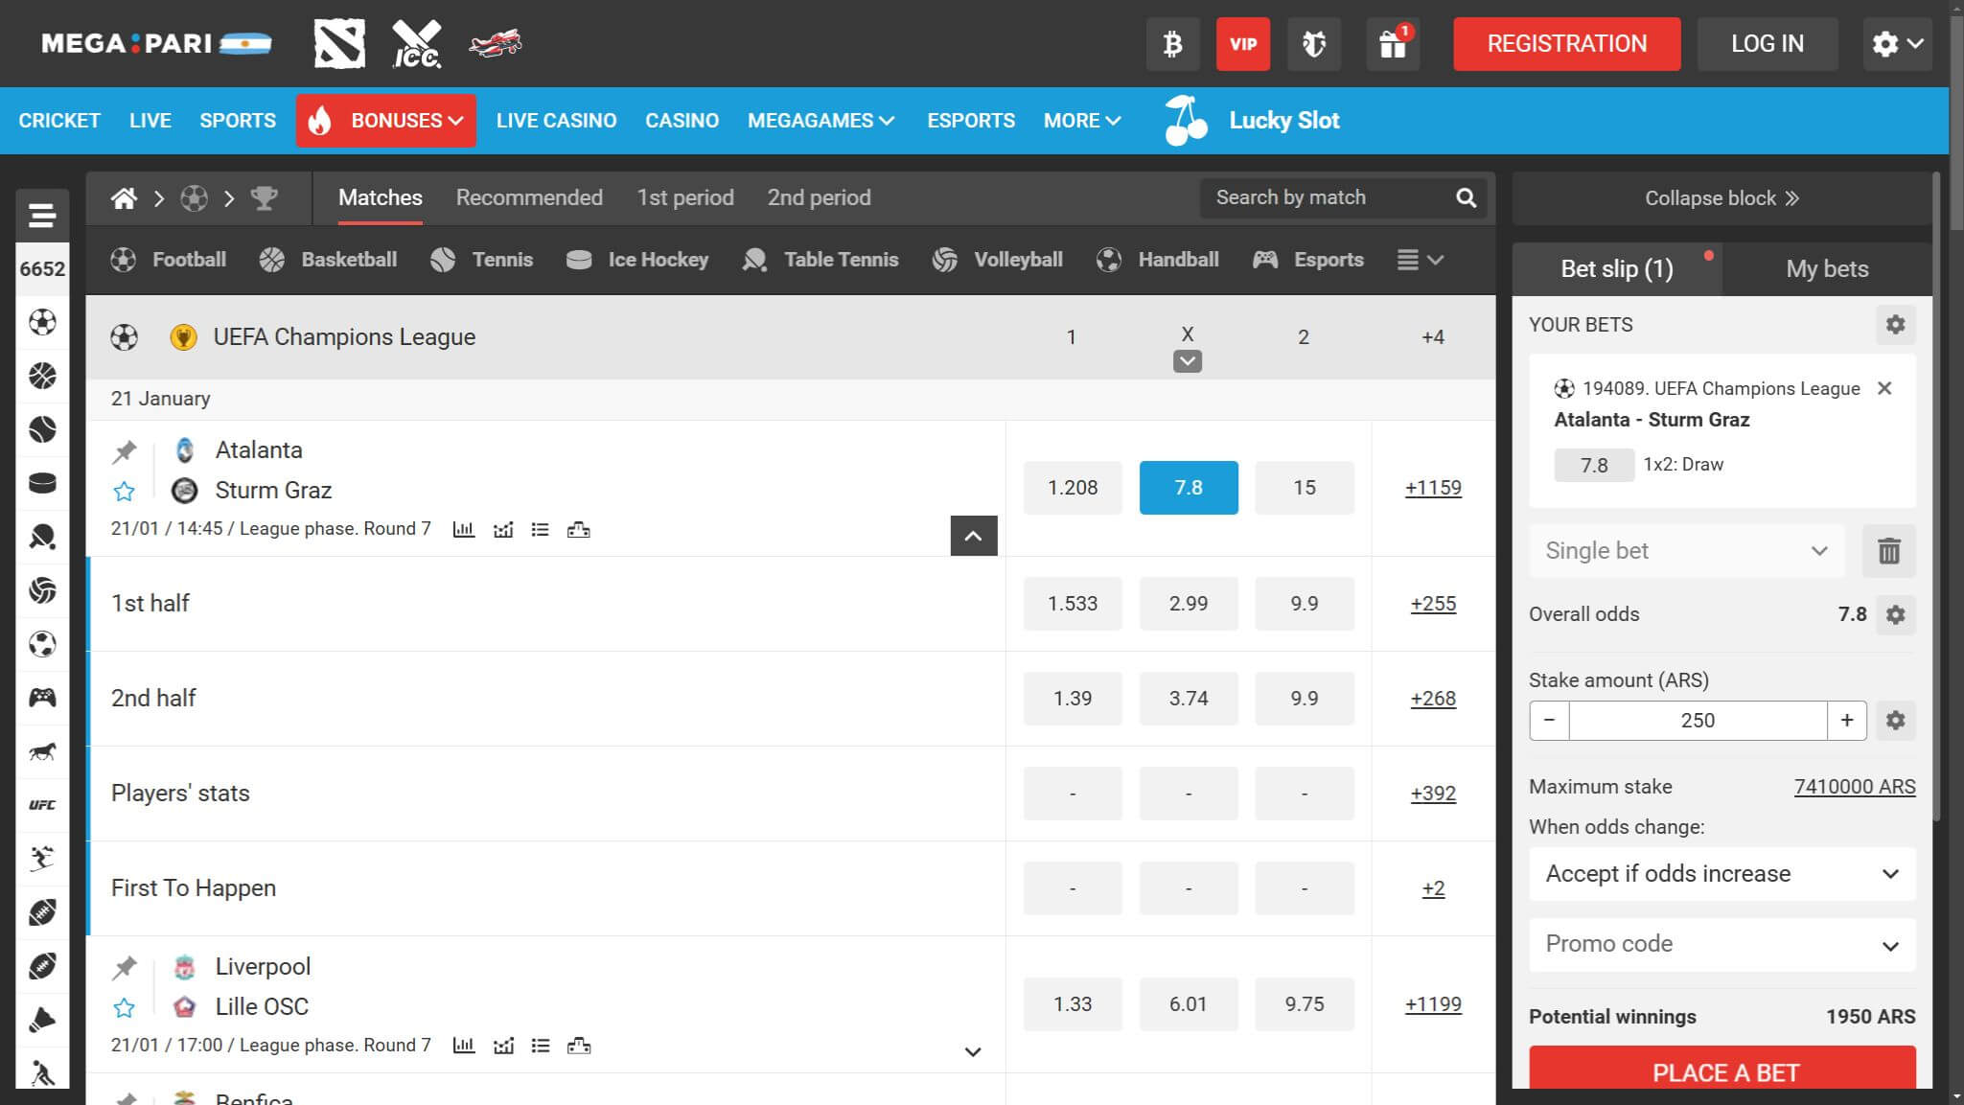Select Atalanta win odds 1.208
Screen dimensions: 1964x1105
coord(1073,488)
